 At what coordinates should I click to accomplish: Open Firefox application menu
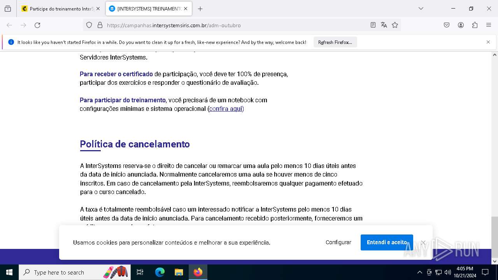[x=489, y=25]
